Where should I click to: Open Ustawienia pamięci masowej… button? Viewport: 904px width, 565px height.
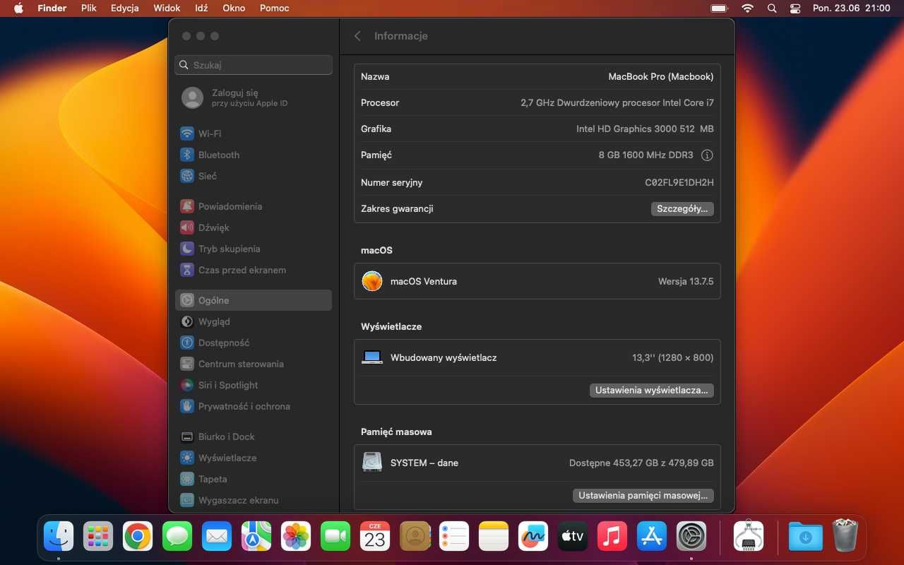[643, 496]
